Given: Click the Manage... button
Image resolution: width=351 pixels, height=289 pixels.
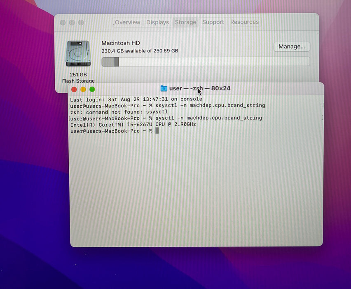Looking at the screenshot, I should pos(292,46).
